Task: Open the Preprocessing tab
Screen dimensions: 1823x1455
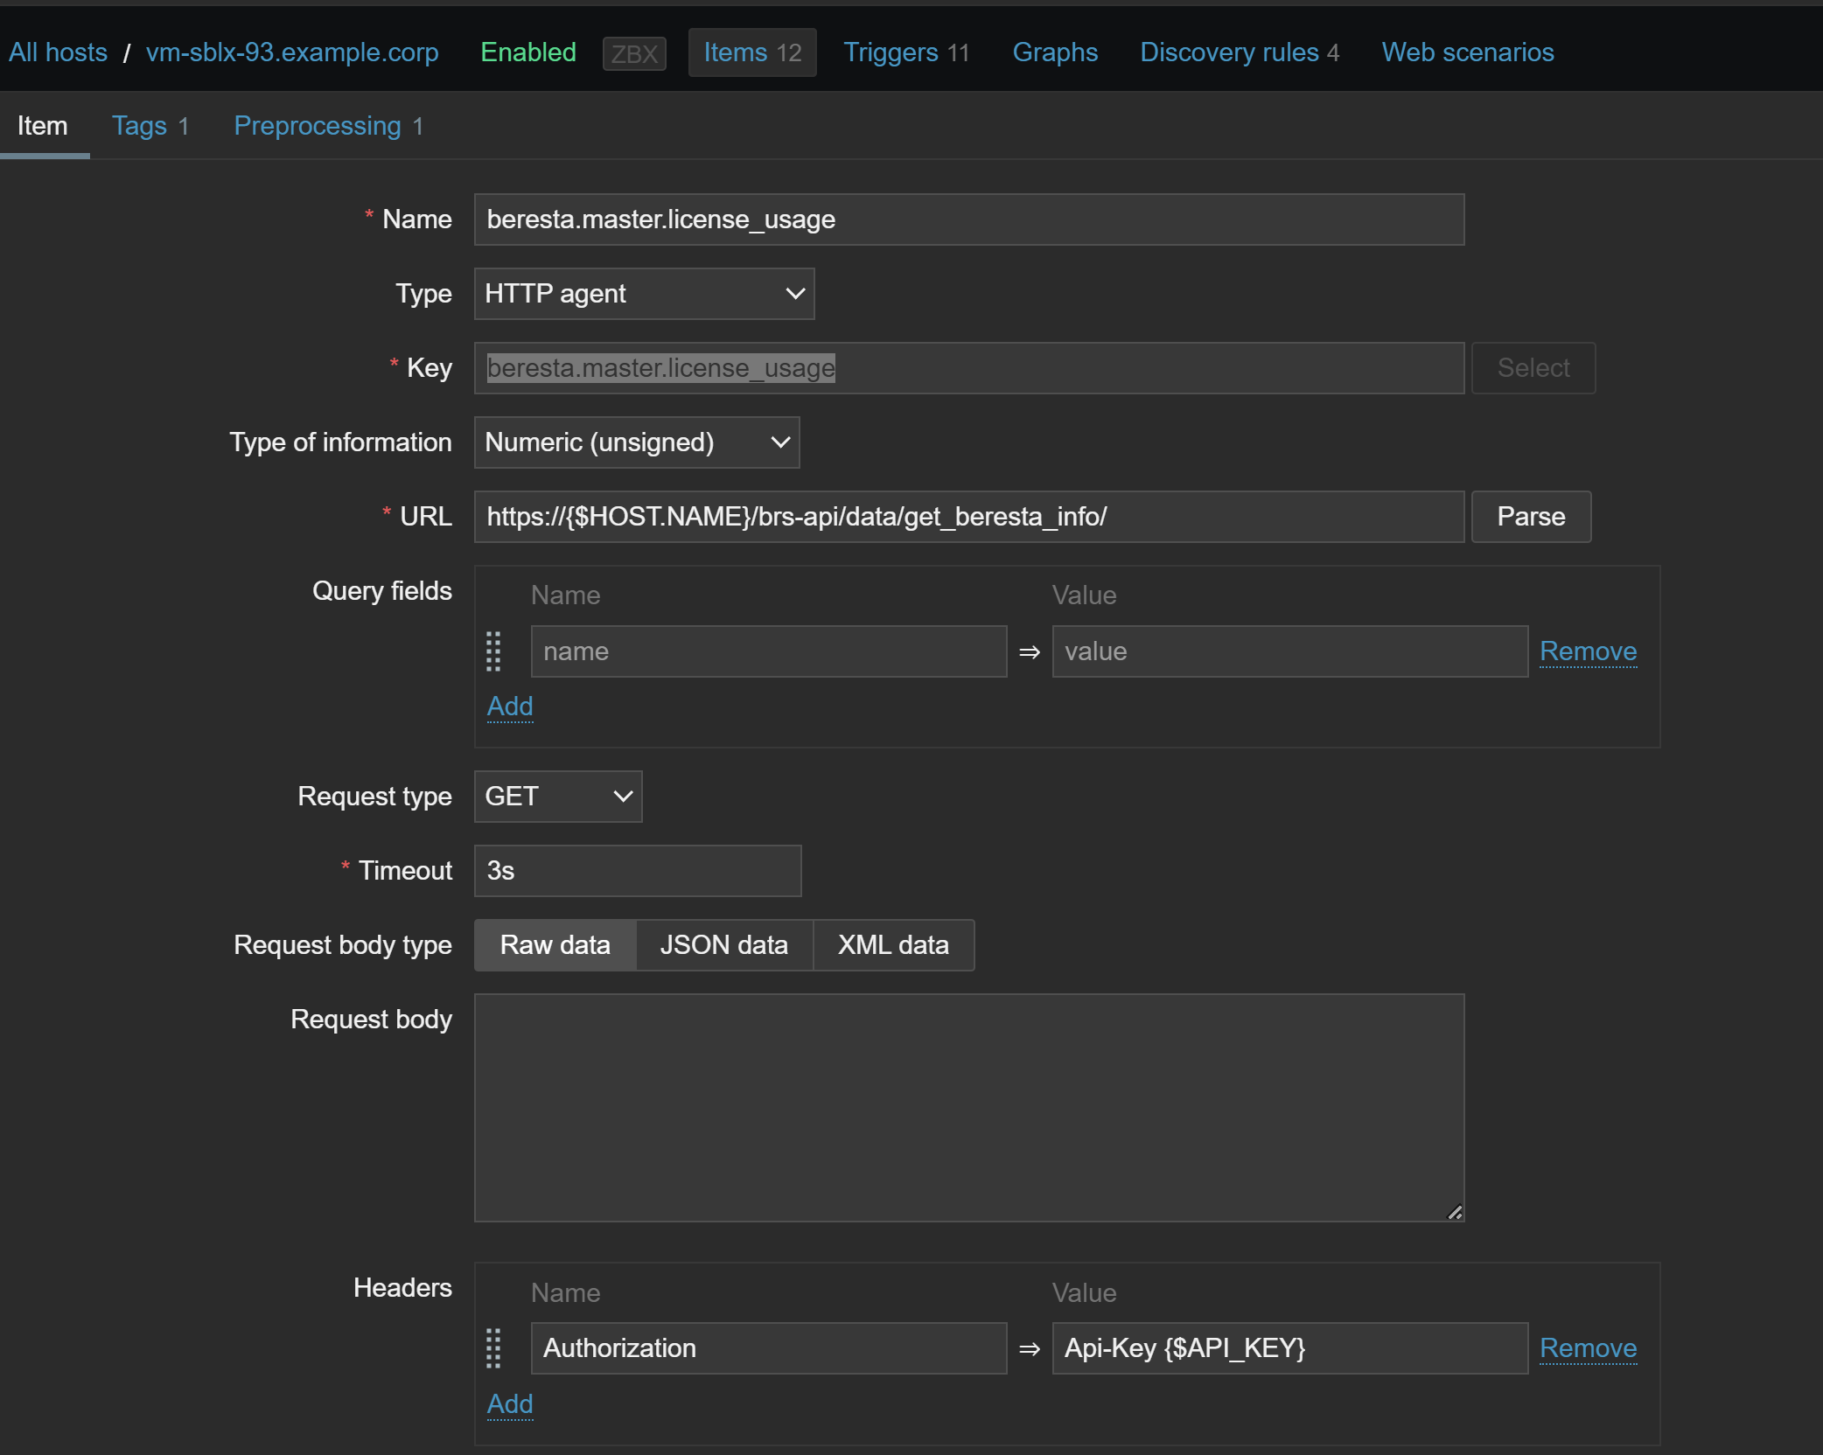Action: (x=328, y=126)
